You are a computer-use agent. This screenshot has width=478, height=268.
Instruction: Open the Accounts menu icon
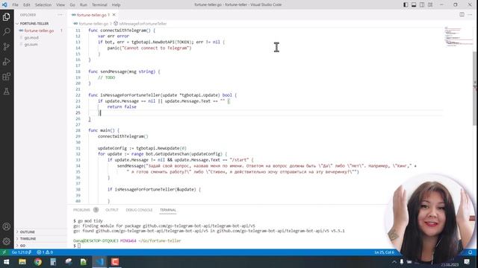[x=7, y=226]
